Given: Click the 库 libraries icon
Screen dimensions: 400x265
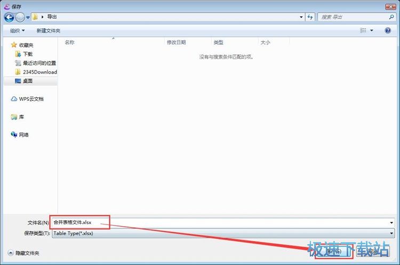Looking at the screenshot, I should click(14, 117).
